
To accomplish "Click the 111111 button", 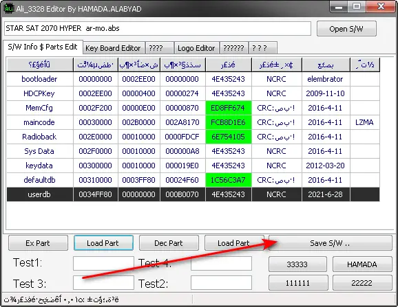I will (298, 282).
